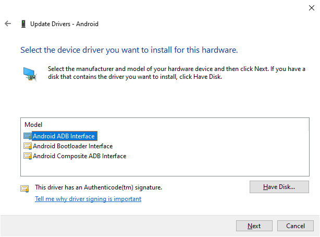This screenshot has height=237, width=320.
Task: Click 'Select the device driver' heading
Action: (129, 50)
